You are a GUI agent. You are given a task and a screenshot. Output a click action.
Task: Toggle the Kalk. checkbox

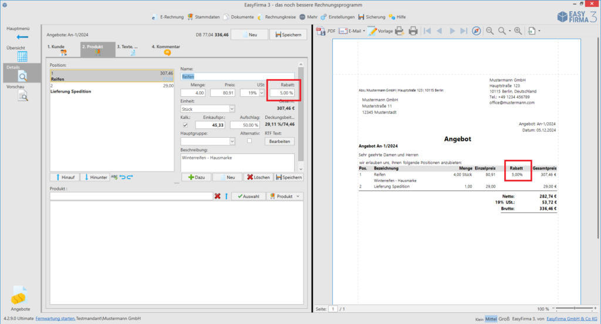(x=185, y=125)
